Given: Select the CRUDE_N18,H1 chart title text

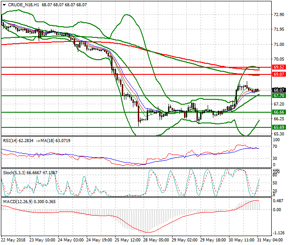Looking at the screenshot, I should [x=24, y=5].
